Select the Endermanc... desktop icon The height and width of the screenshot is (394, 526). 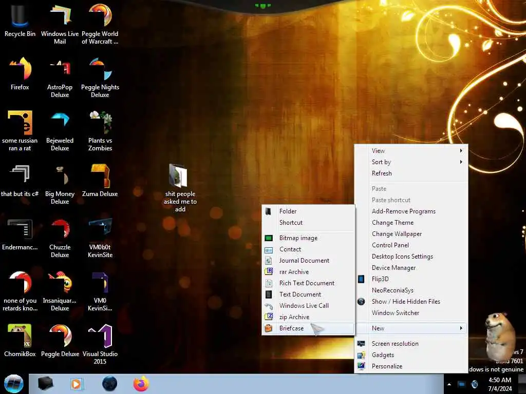(20, 234)
